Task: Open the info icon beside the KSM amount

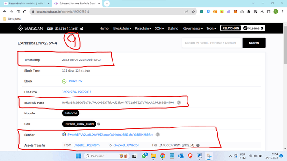Action: [x=198, y=145]
